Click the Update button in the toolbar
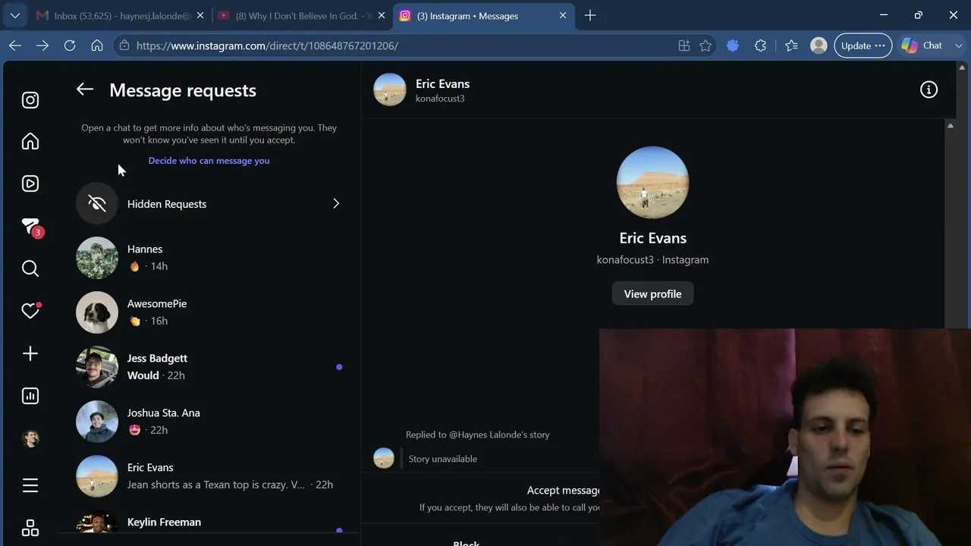This screenshot has width=971, height=546. coord(863,45)
